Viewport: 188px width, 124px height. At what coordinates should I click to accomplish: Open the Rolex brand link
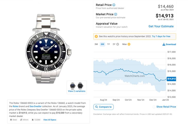tap(16, 106)
